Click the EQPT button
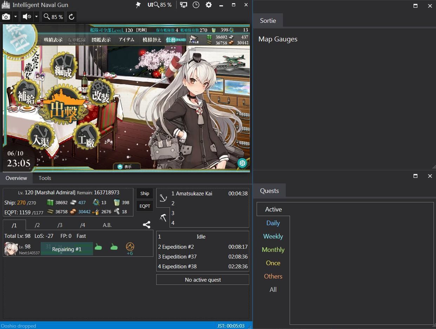Viewport: 436px width, 329px height. pos(145,206)
